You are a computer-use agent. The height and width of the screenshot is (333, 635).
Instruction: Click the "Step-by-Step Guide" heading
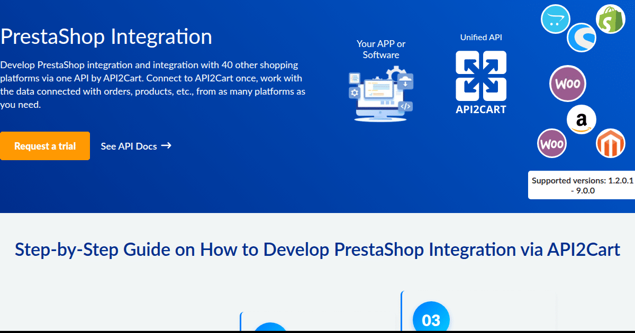click(x=317, y=249)
